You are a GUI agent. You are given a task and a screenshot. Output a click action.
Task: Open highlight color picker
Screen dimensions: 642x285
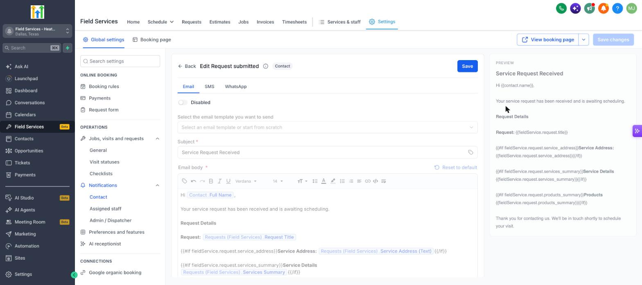(333, 181)
